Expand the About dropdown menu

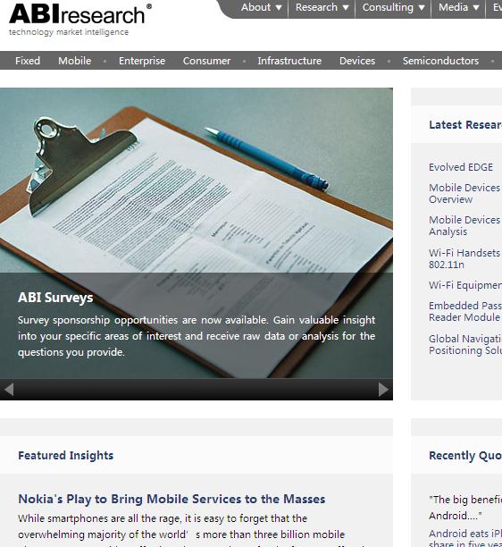[x=262, y=7]
